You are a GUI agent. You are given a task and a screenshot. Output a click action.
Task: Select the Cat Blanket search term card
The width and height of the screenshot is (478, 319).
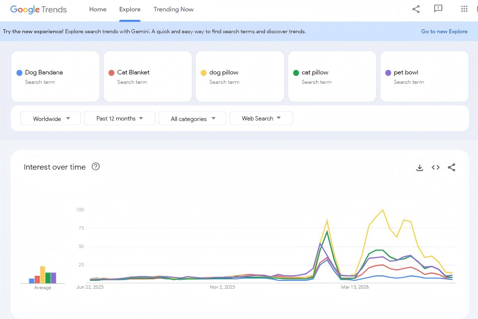click(148, 76)
